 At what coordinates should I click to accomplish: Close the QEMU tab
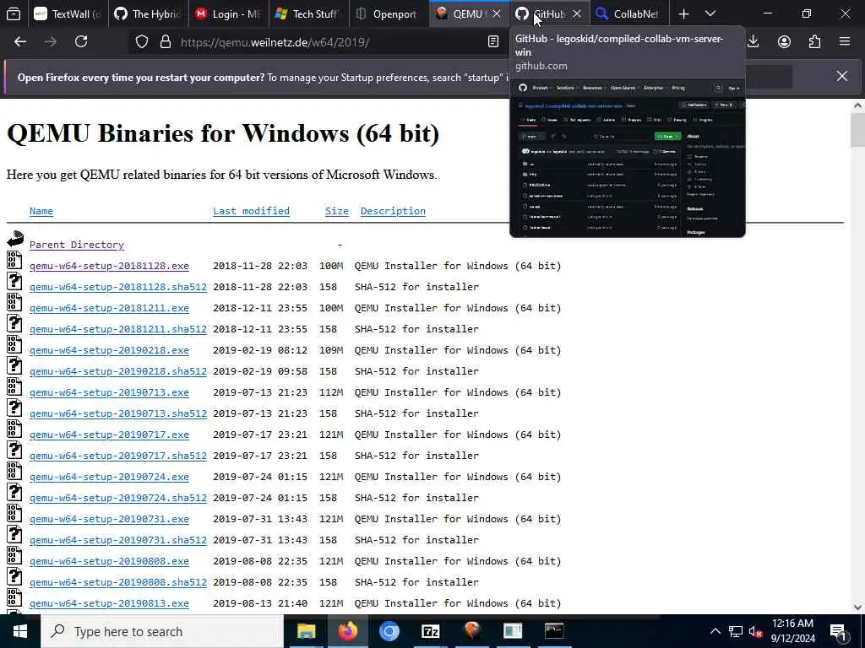coord(497,13)
